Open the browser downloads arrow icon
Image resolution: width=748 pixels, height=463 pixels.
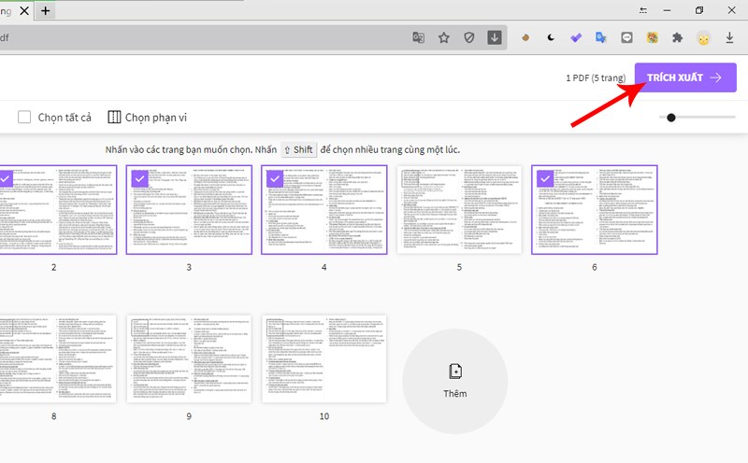(x=729, y=38)
